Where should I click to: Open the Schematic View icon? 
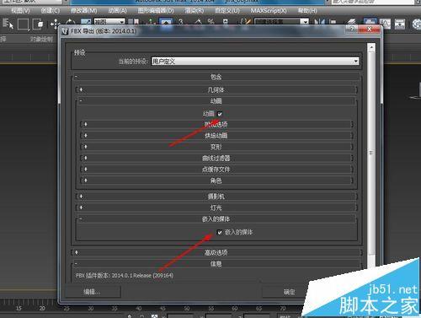click(x=400, y=24)
